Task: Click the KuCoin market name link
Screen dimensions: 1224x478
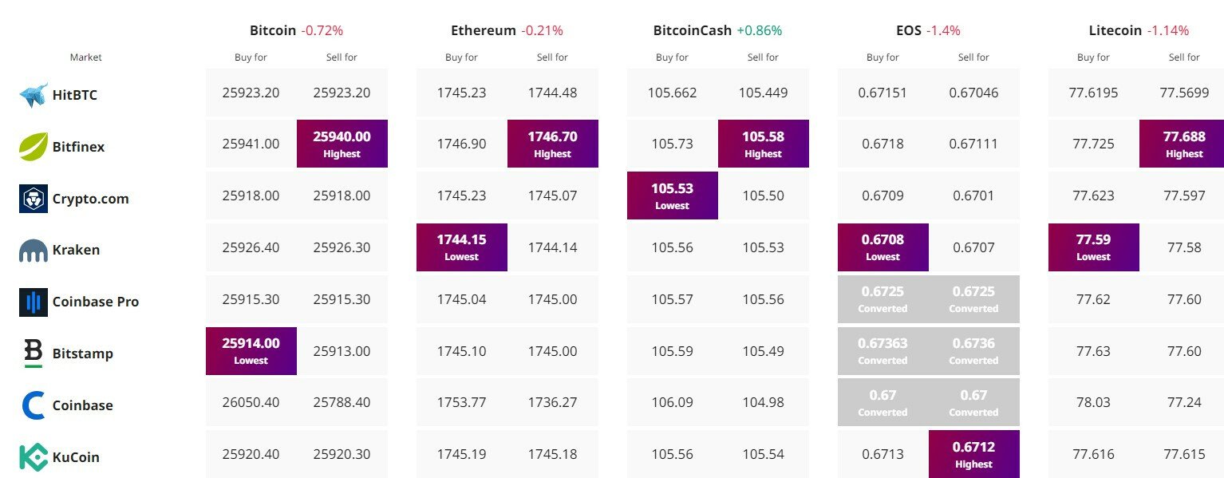Action: click(x=77, y=457)
